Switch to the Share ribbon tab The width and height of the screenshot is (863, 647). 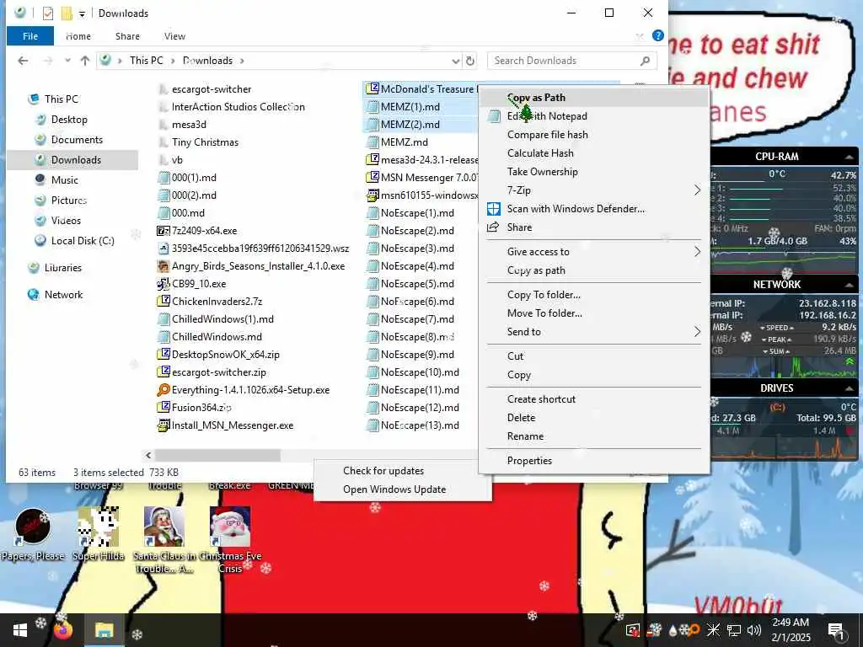[x=127, y=36]
